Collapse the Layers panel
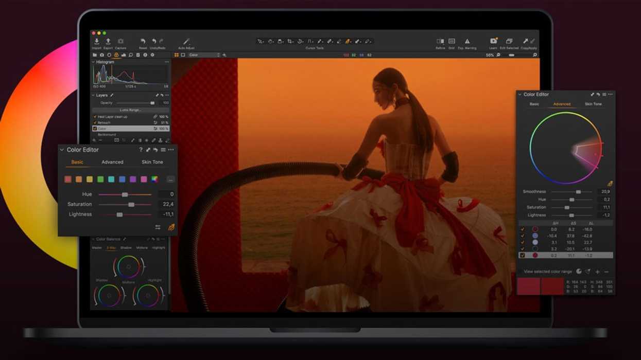The image size is (641, 360). tap(94, 95)
